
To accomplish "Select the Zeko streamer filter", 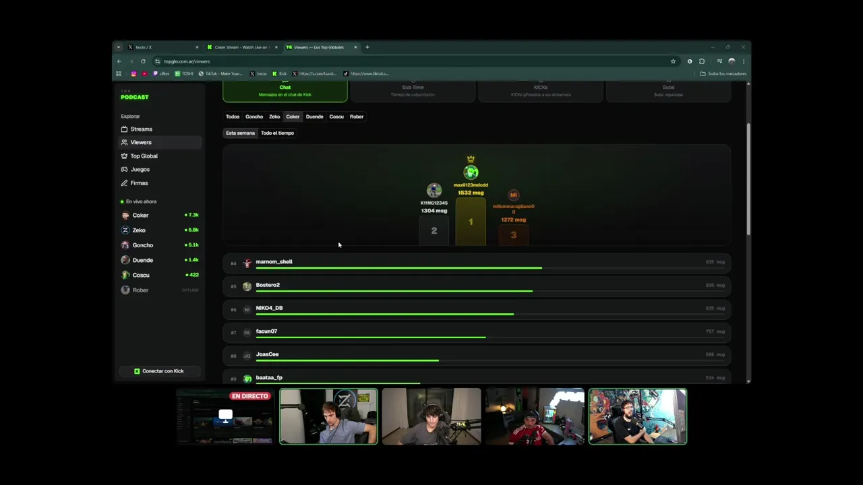I will click(x=274, y=117).
